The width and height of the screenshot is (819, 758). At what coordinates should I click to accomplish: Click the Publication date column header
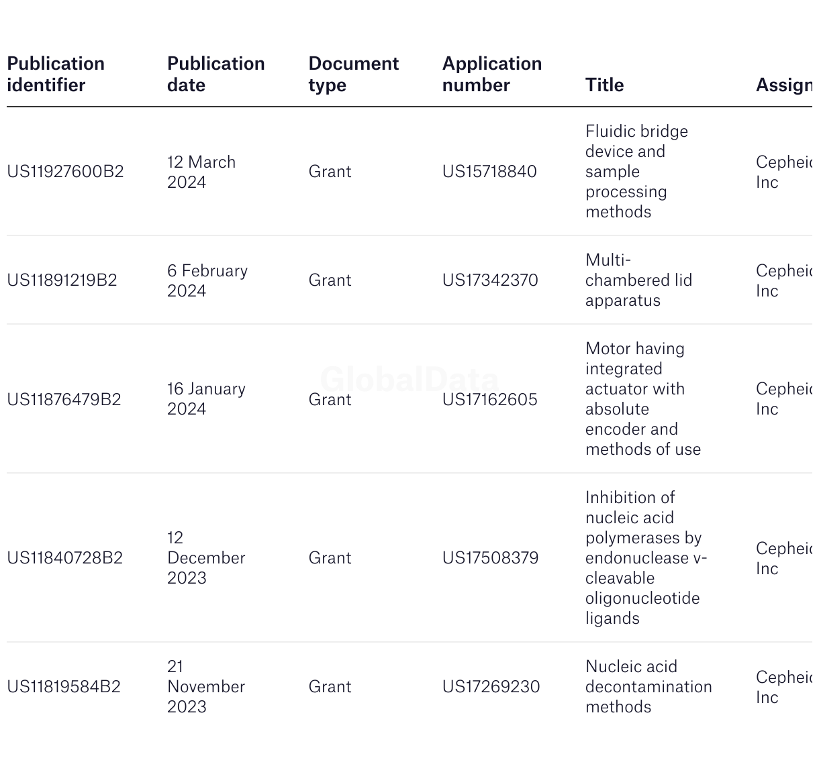click(x=215, y=74)
